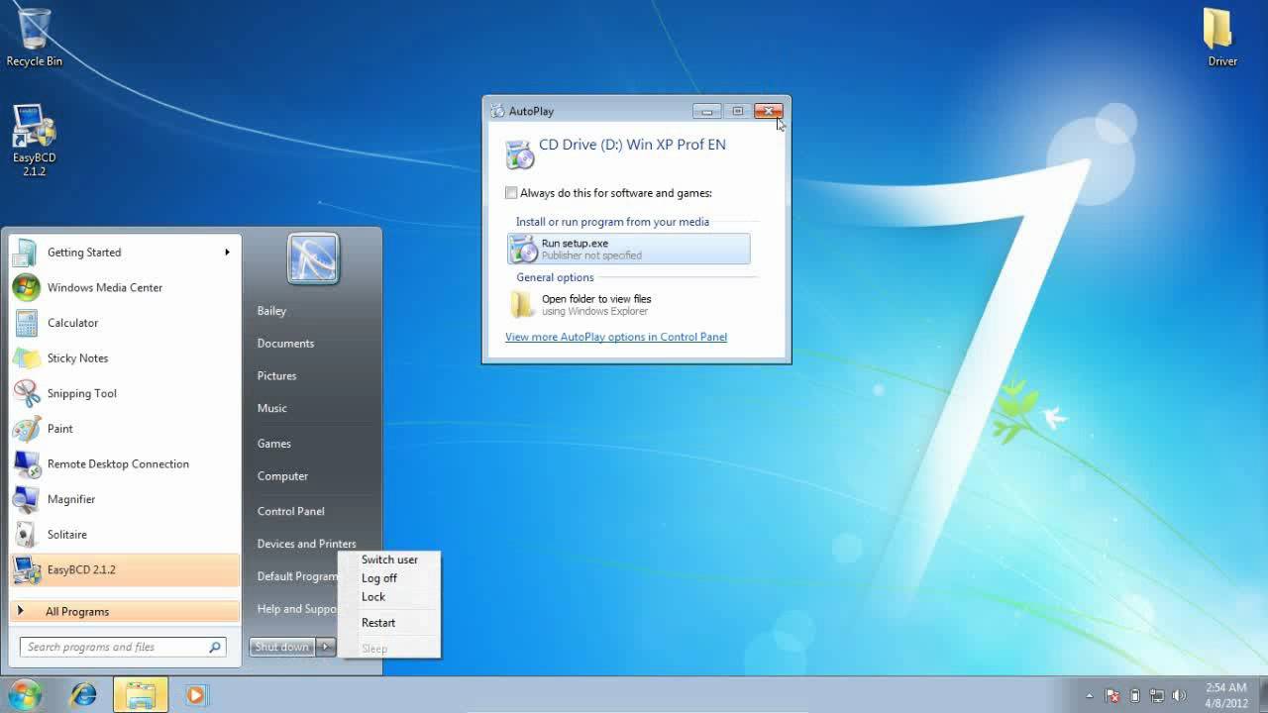Viewport: 1268px width, 713px height.
Task: Click the power battery tray icon
Action: (1135, 695)
